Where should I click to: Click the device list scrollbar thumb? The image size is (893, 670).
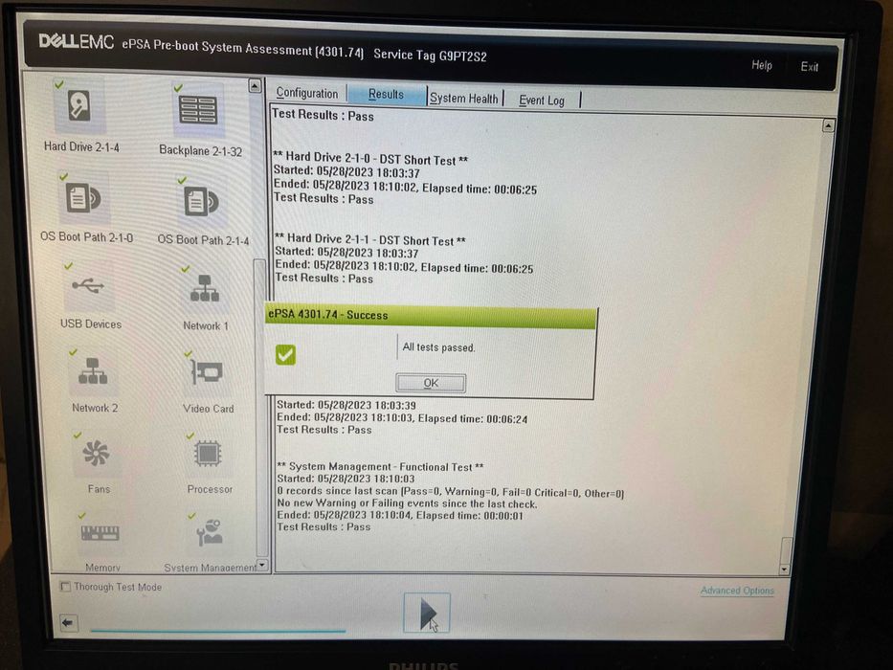pos(260,408)
